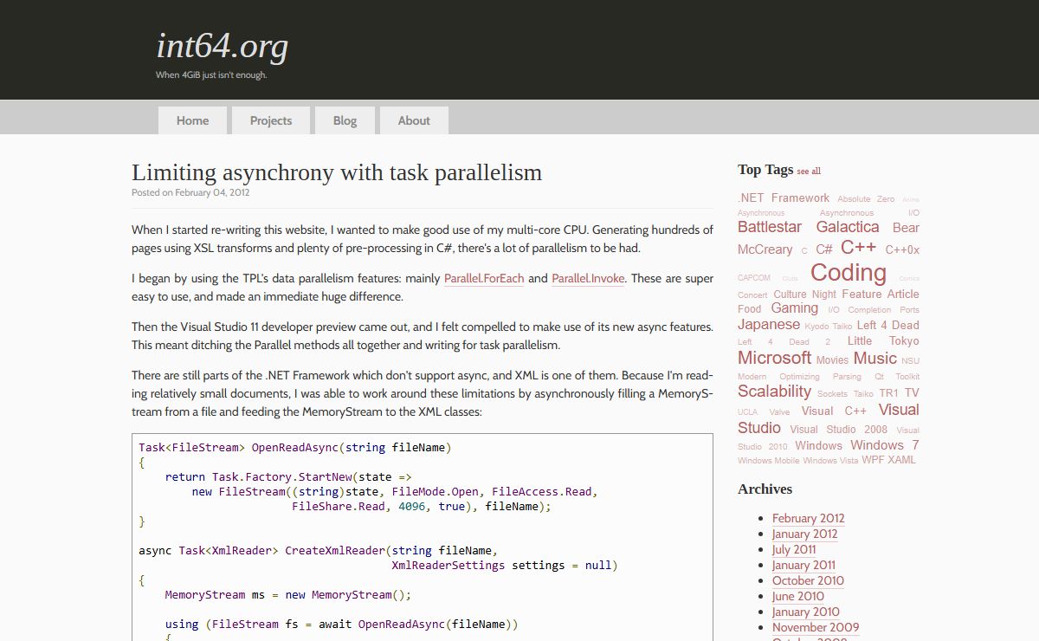This screenshot has width=1039, height=641.
Task: Open the Gaming tag
Action: tap(795, 308)
